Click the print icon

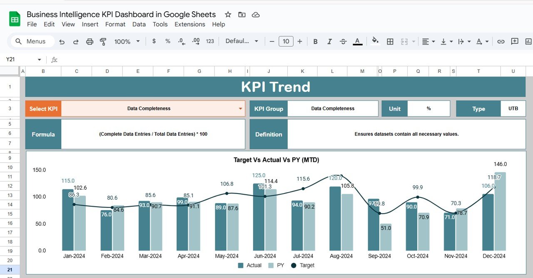[90, 42]
